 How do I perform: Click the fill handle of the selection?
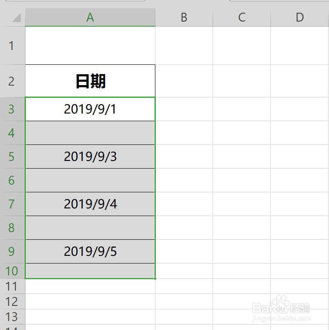click(x=155, y=278)
